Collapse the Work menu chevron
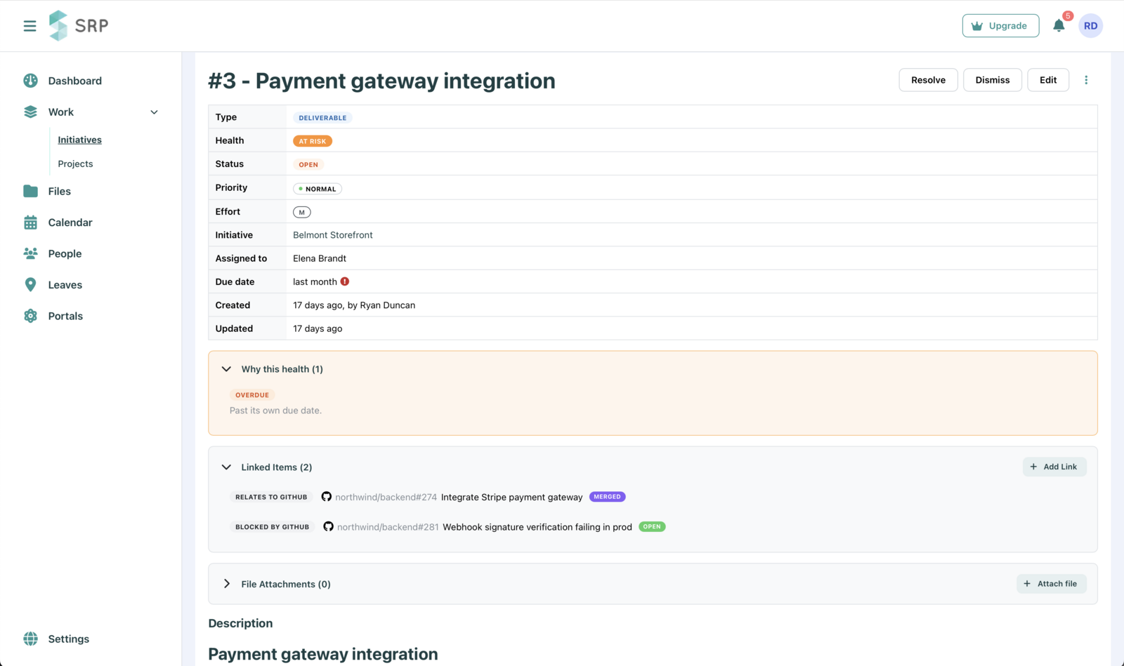The width and height of the screenshot is (1124, 666). coord(154,112)
